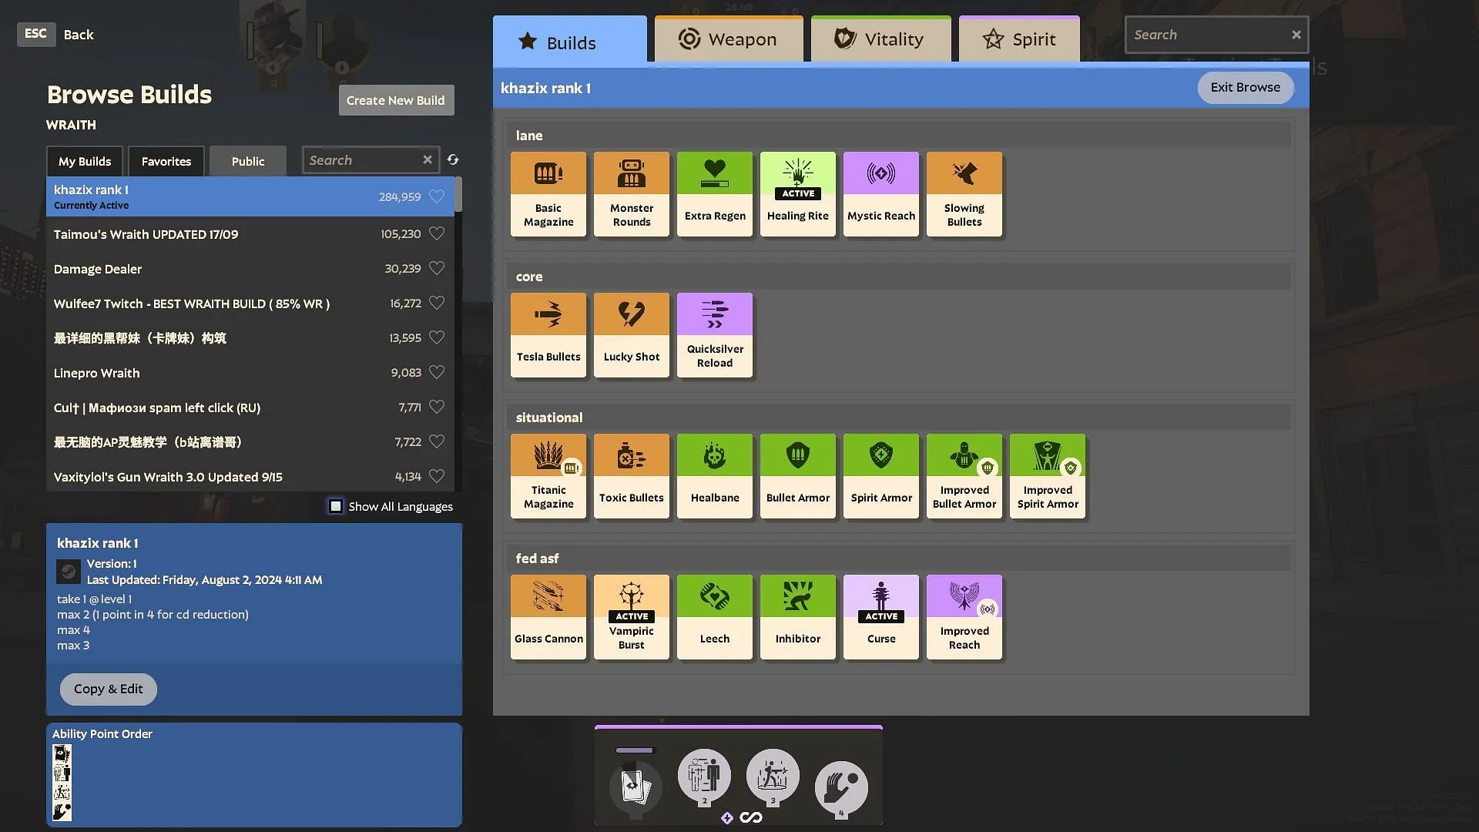Screen dimensions: 1479x832
Task: Open the Public builds tab
Action: click(x=246, y=159)
